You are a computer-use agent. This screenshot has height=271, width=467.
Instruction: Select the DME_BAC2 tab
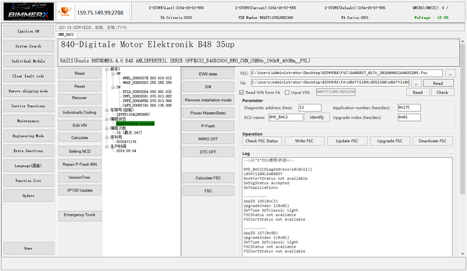click(x=66, y=34)
